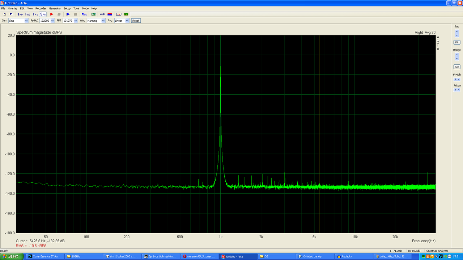The height and width of the screenshot is (260, 463).
Task: Switch to Audacity from the taskbar
Action: [354, 256]
